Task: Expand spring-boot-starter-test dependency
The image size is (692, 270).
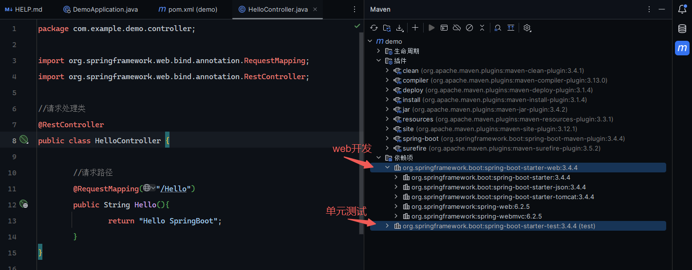Action: point(388,226)
